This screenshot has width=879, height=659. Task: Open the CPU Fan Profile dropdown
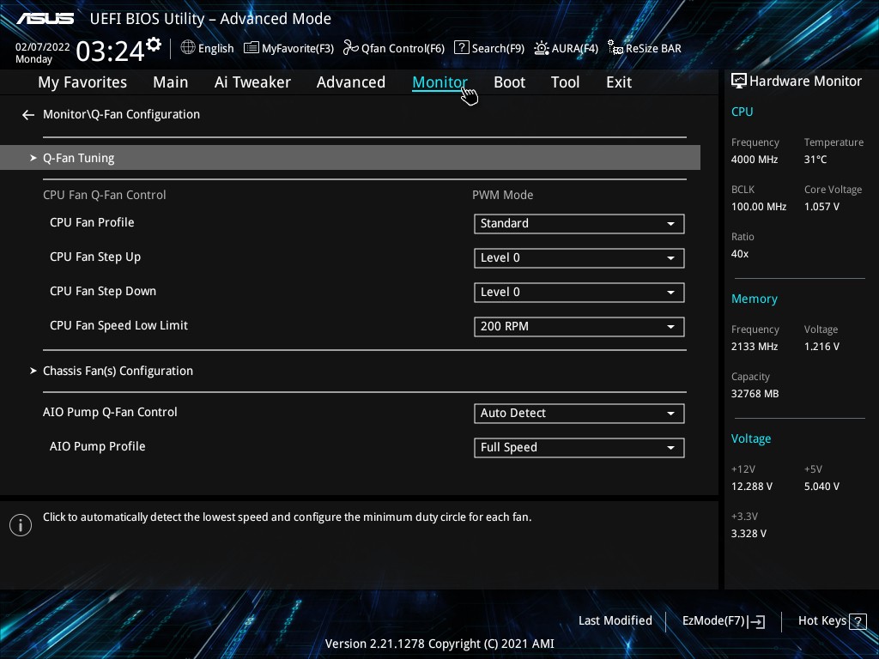[x=579, y=223]
